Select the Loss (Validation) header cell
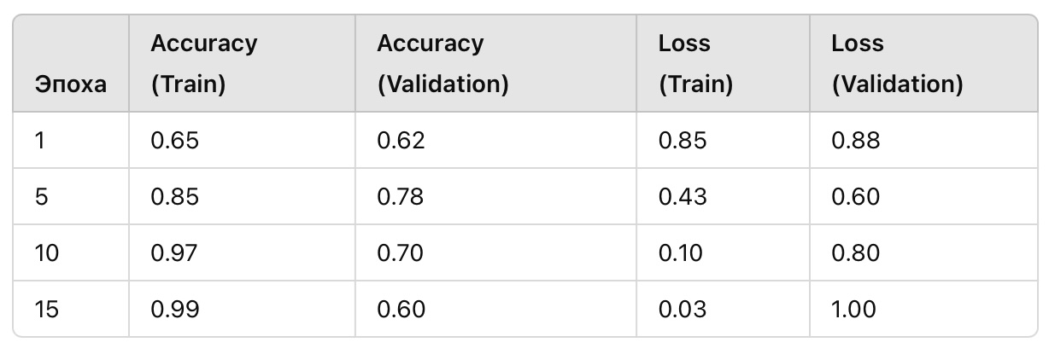This screenshot has height=348, width=1049. (897, 64)
